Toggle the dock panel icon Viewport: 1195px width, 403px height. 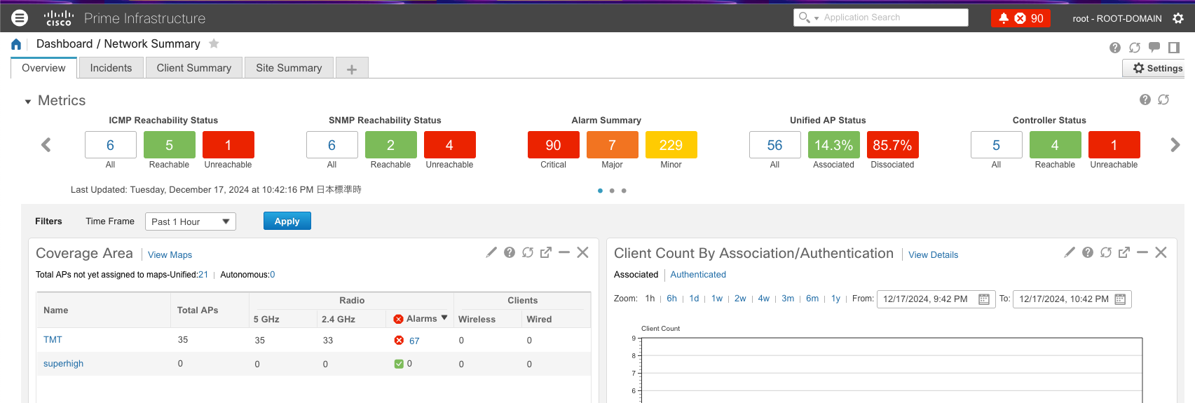[x=1174, y=48]
